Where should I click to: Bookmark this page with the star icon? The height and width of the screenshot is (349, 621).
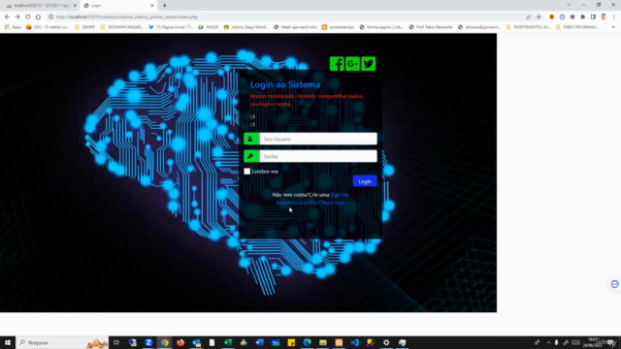coord(539,17)
